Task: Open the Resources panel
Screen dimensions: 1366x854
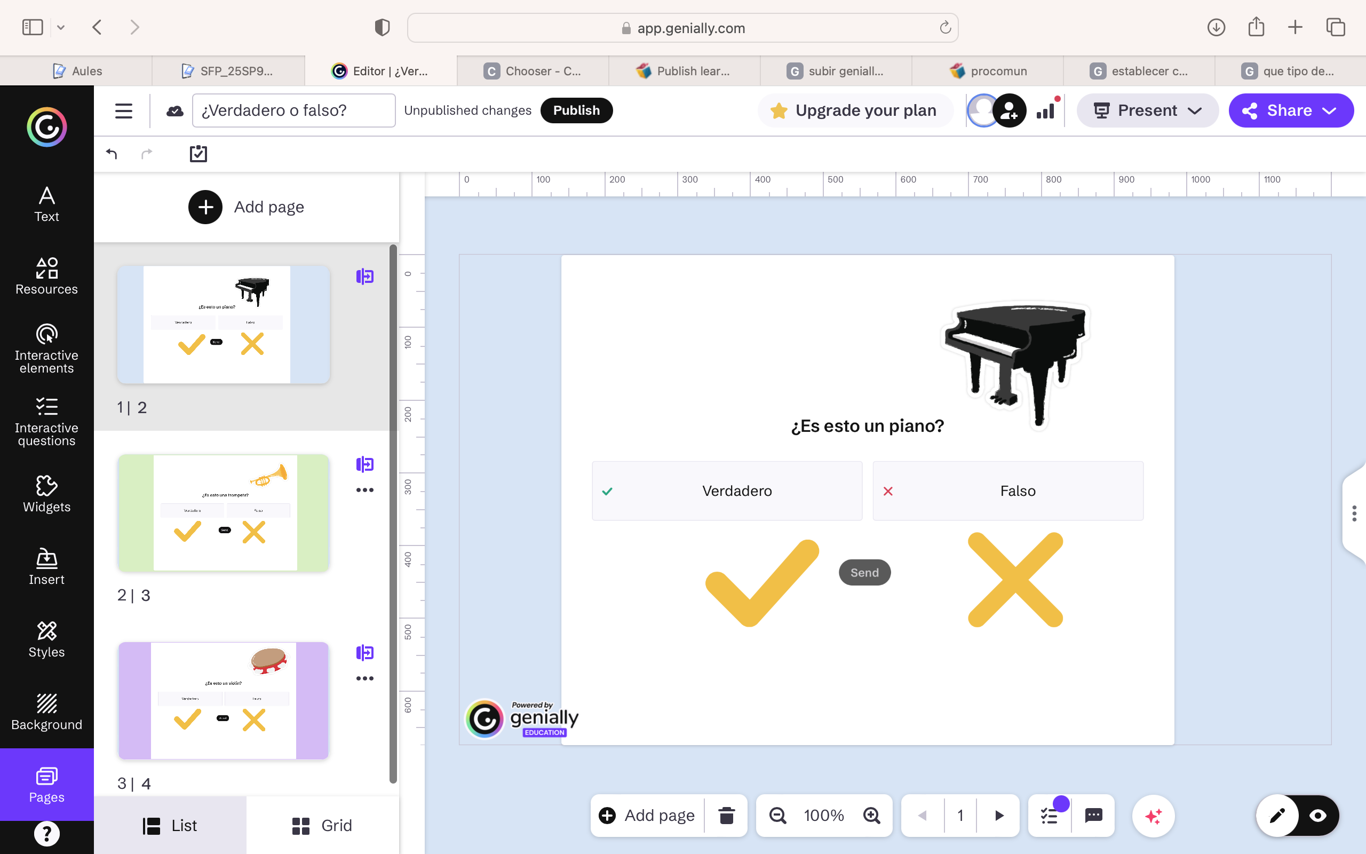Action: [46, 276]
